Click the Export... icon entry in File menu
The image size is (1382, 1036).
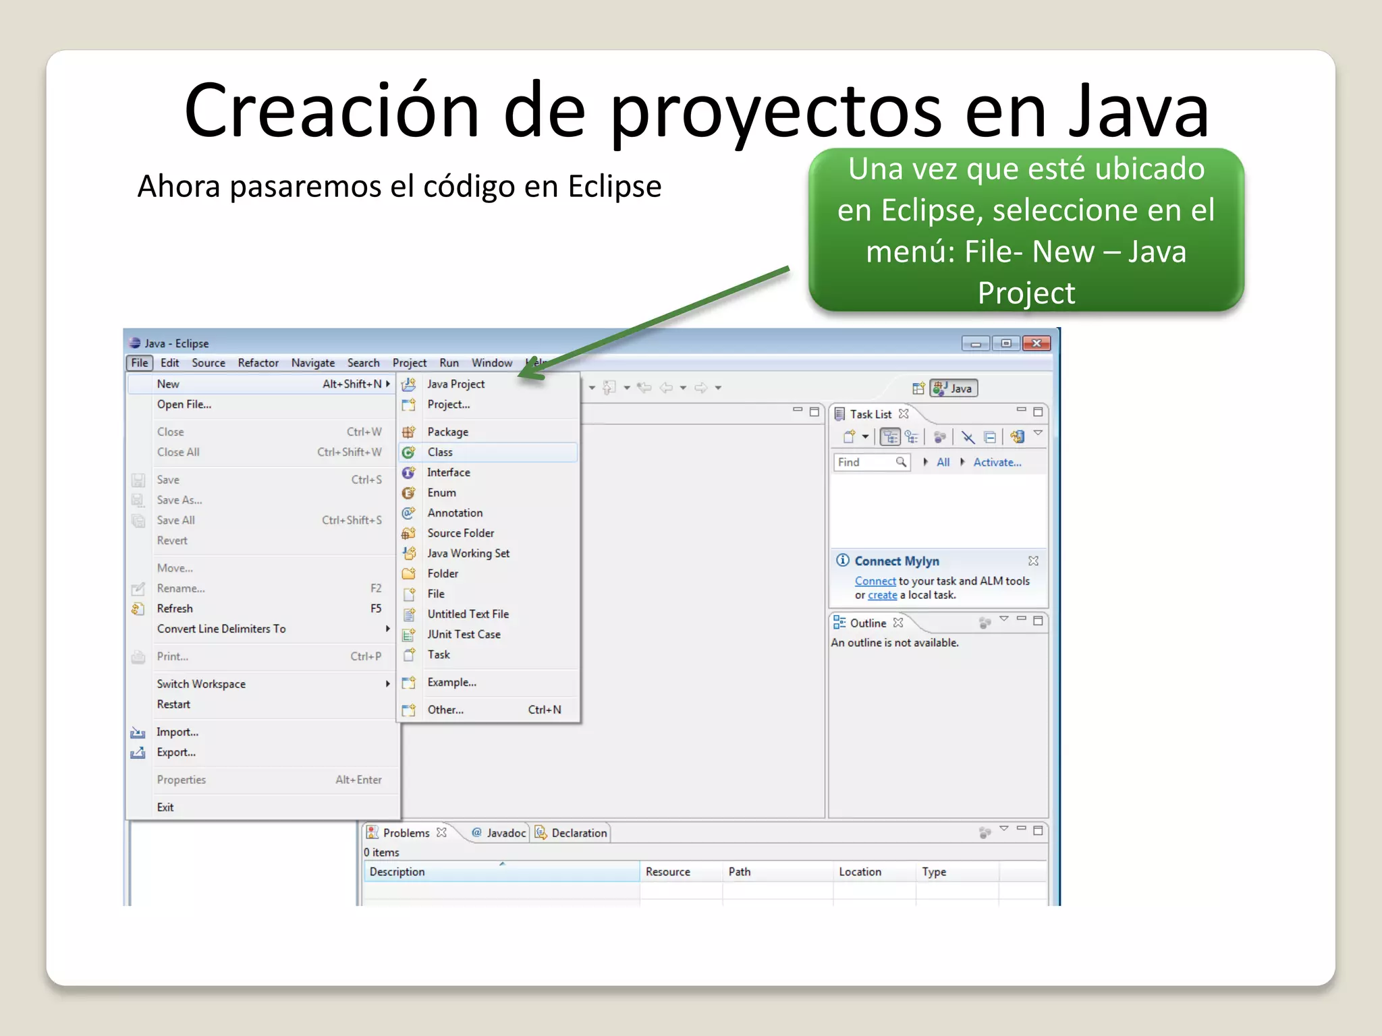138,752
